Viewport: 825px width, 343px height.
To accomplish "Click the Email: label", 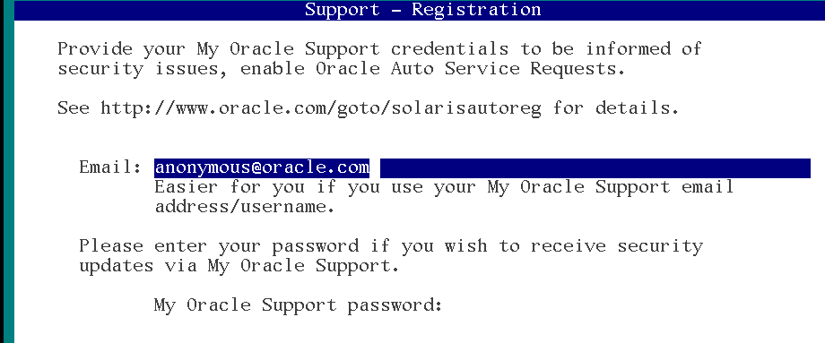I will coord(110,167).
